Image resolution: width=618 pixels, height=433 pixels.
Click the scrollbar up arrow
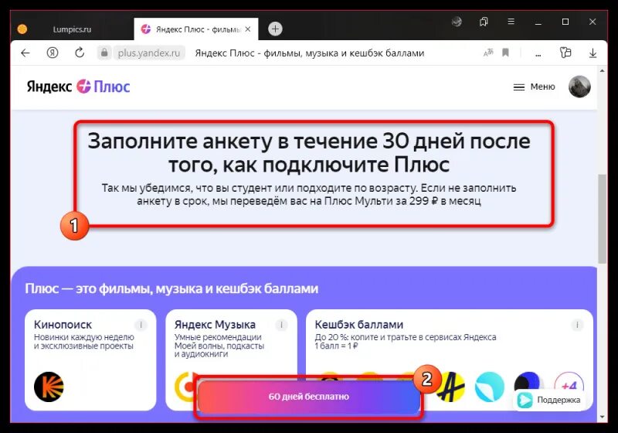click(602, 71)
